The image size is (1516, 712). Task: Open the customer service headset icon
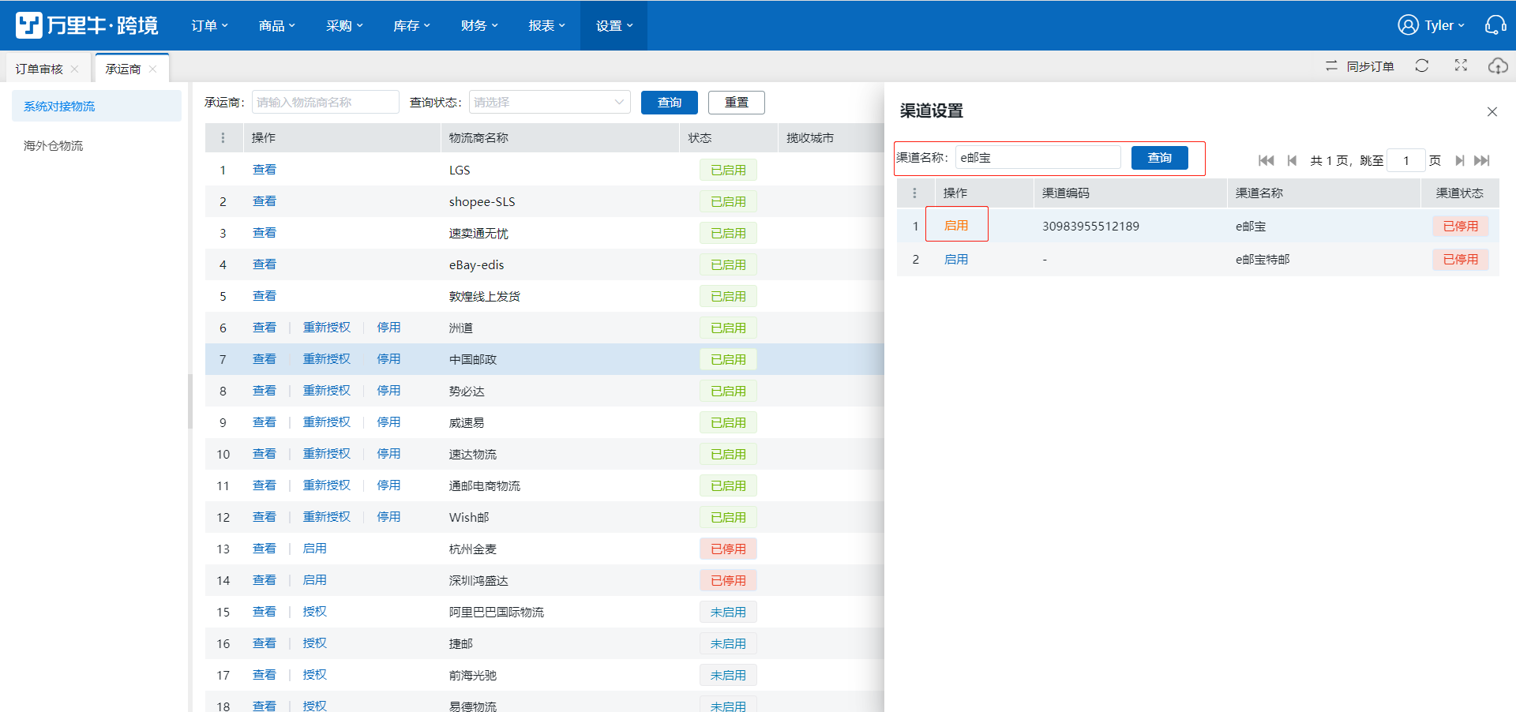(1495, 25)
